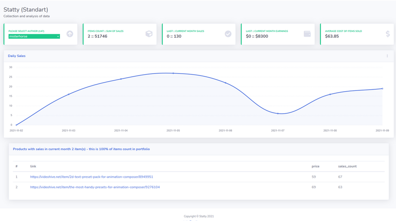Click the link column header

(x=33, y=166)
